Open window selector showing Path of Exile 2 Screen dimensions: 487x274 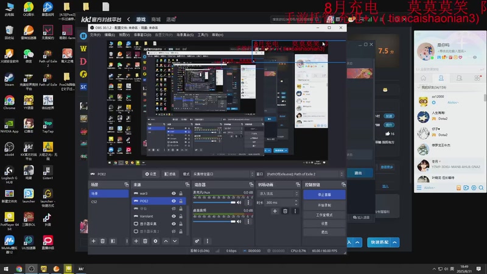305,174
